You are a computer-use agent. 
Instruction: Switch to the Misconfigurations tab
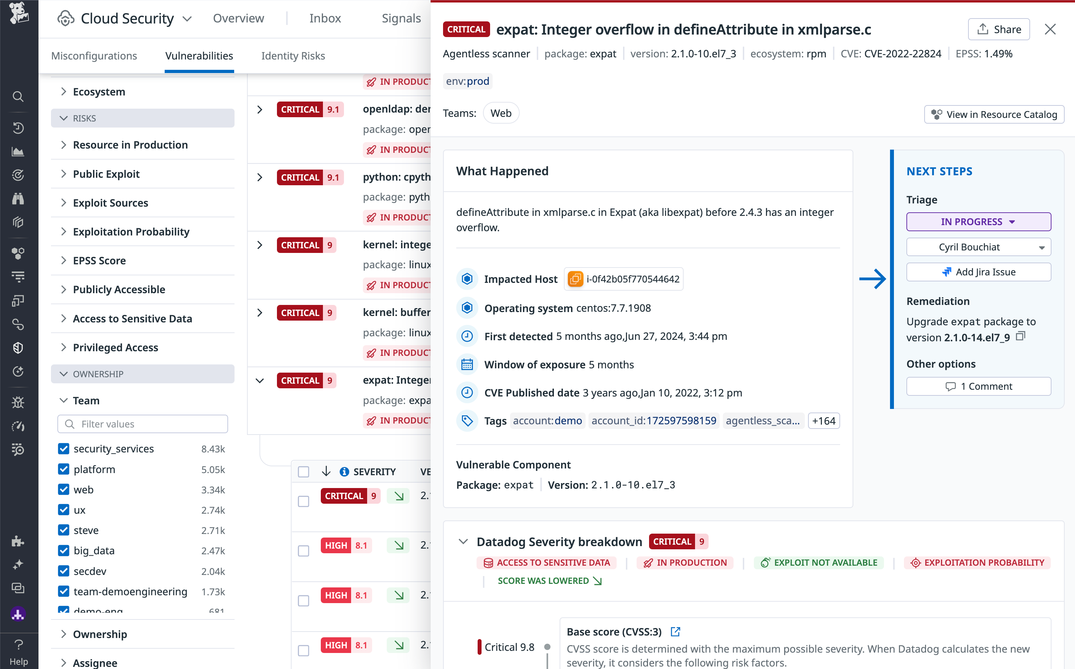click(x=94, y=56)
